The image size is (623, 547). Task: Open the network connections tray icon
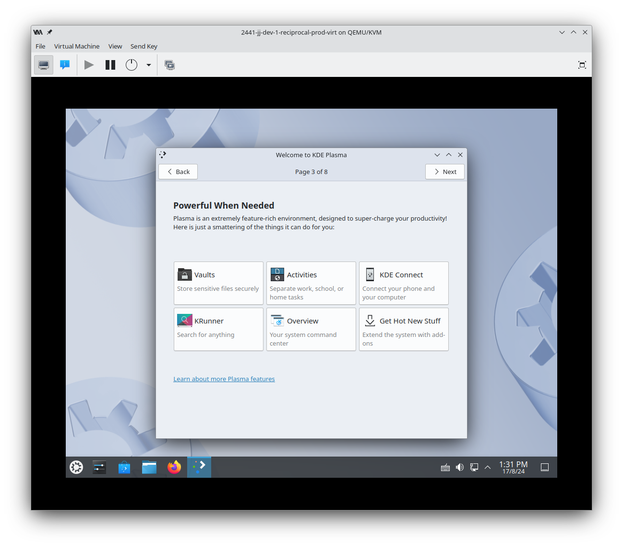(x=474, y=467)
